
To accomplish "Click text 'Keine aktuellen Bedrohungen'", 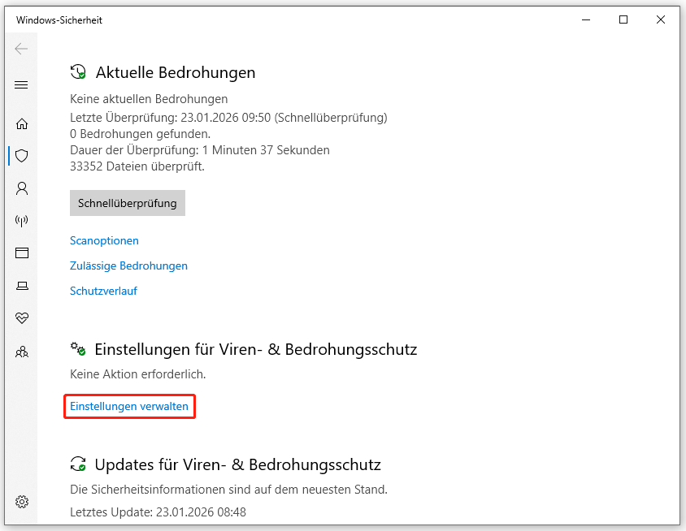I will (x=149, y=99).
